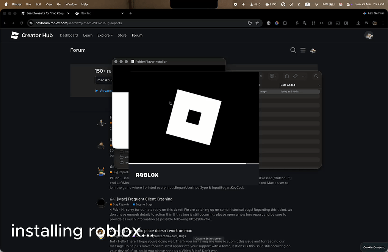Open the QR code extension icon
Image resolution: width=388 pixels, height=252 pixels.
tap(313, 23)
